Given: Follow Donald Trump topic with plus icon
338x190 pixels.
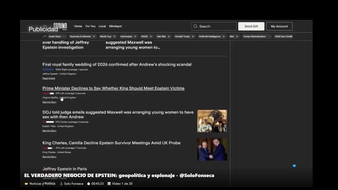Looking at the screenshot, I should tap(193, 36).
